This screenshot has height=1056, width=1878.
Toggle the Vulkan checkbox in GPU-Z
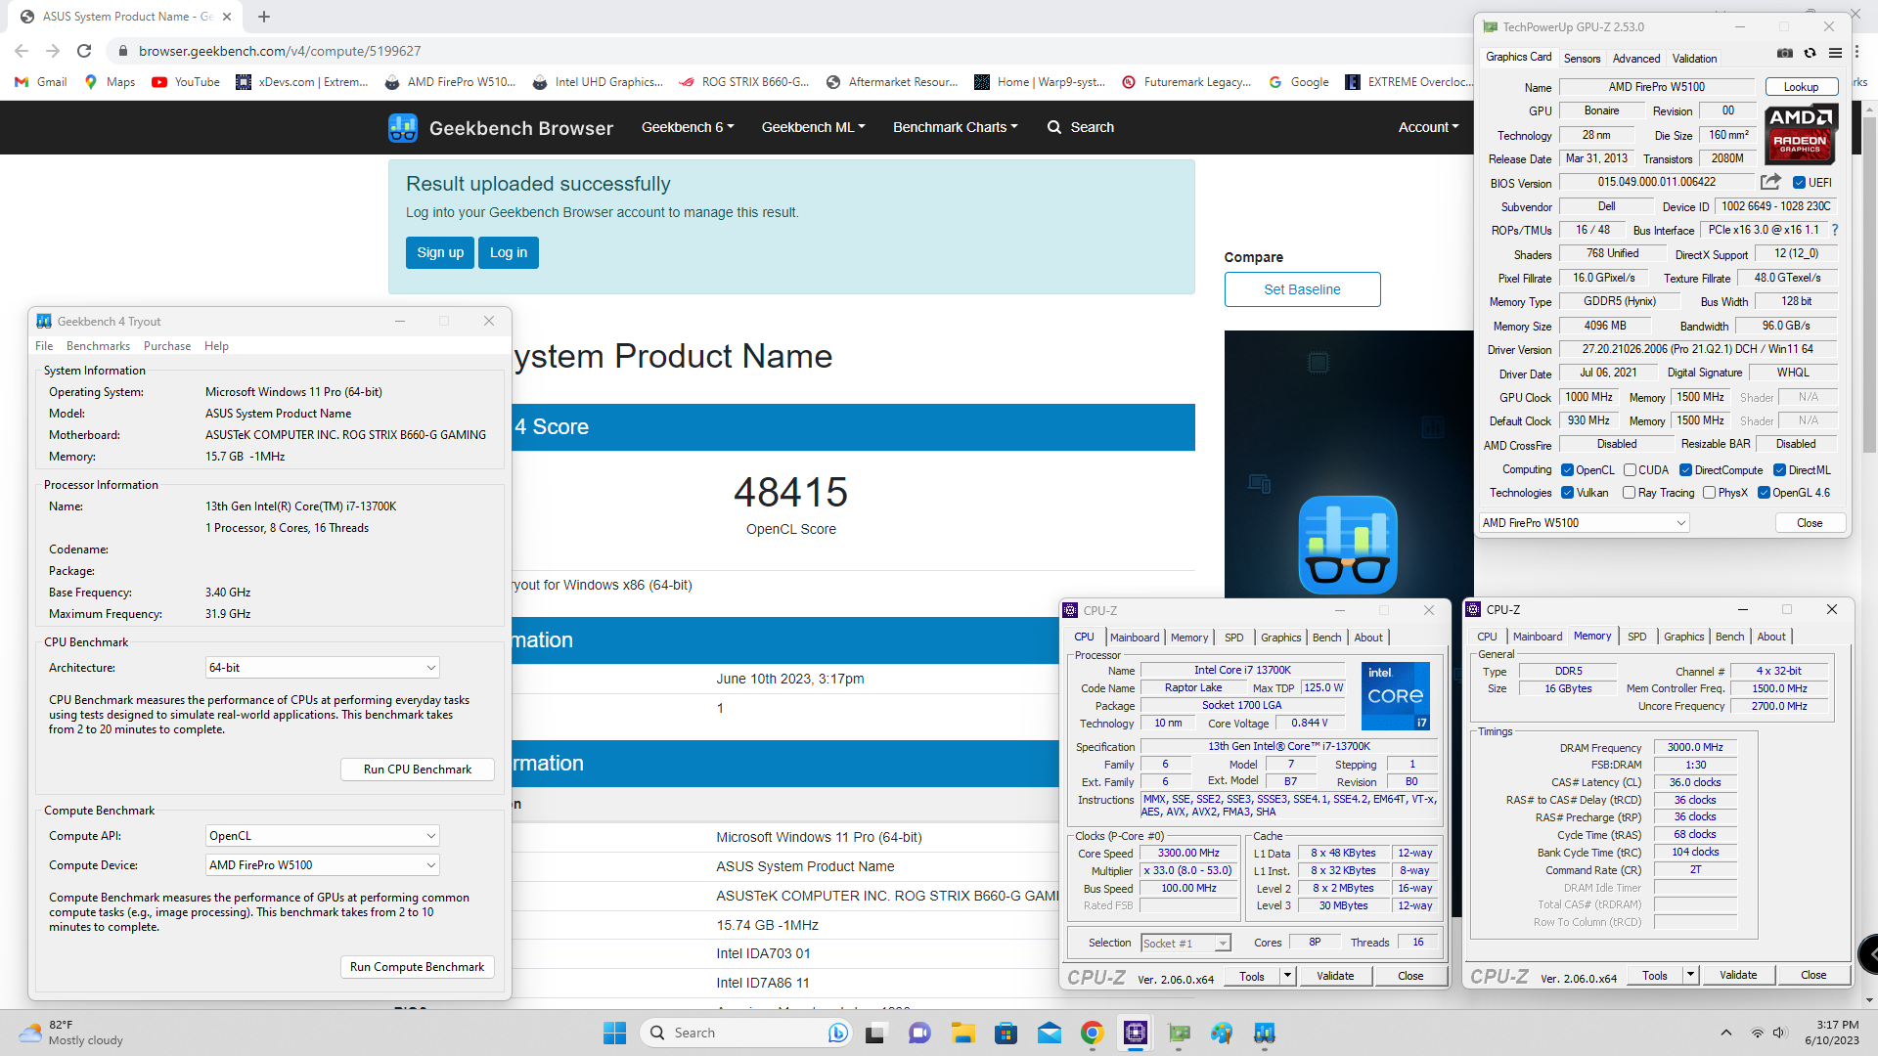1567,493
